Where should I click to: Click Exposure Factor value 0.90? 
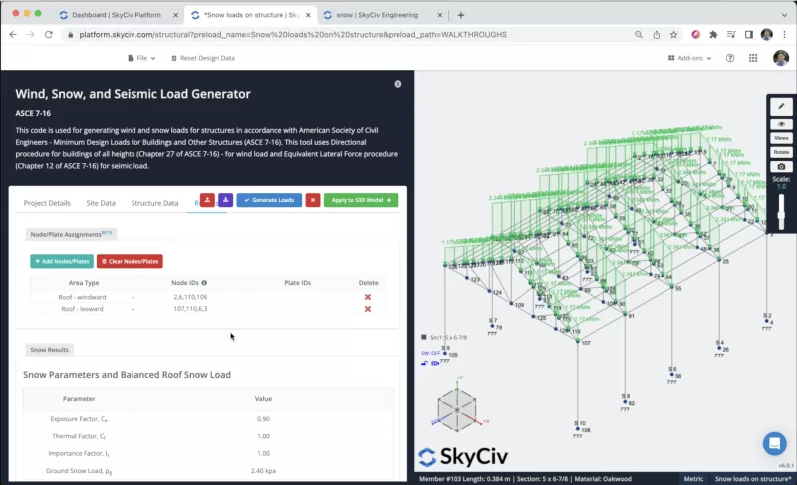[x=263, y=419]
